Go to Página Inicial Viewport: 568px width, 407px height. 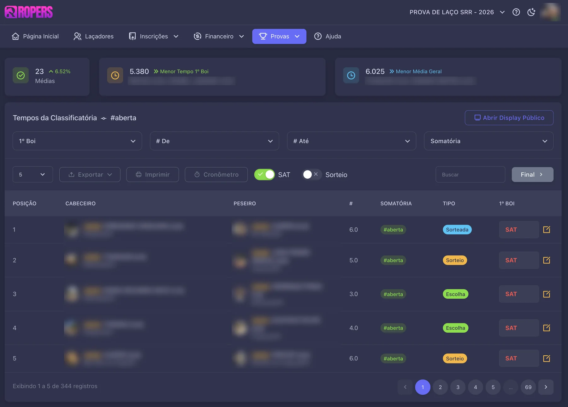(x=35, y=36)
